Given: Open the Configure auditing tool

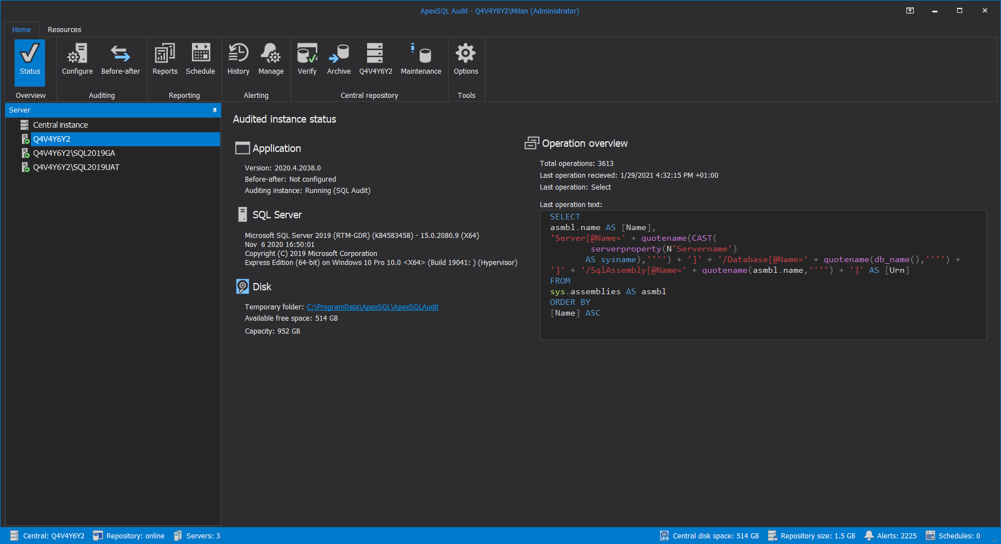Looking at the screenshot, I should [x=77, y=59].
